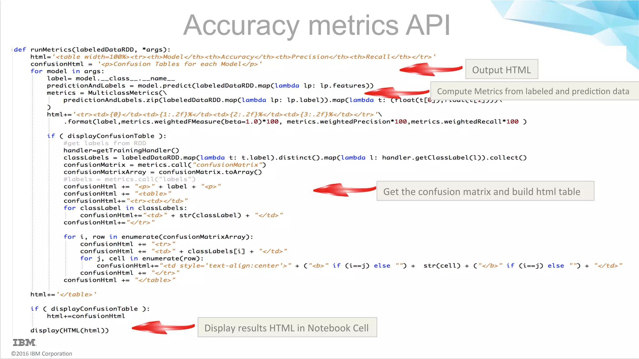The image size is (639, 359).
Task: Click the 'confusionMatrix = metrics.call("confusionMatrix")' line
Action: [165, 165]
